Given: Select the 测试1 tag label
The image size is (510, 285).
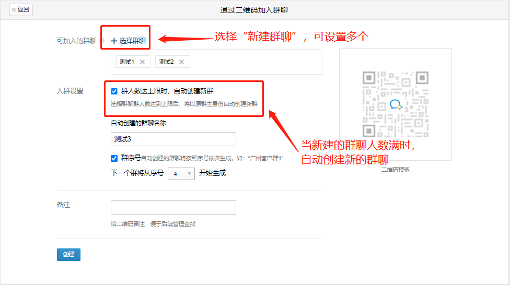Looking at the screenshot, I should click(x=127, y=62).
